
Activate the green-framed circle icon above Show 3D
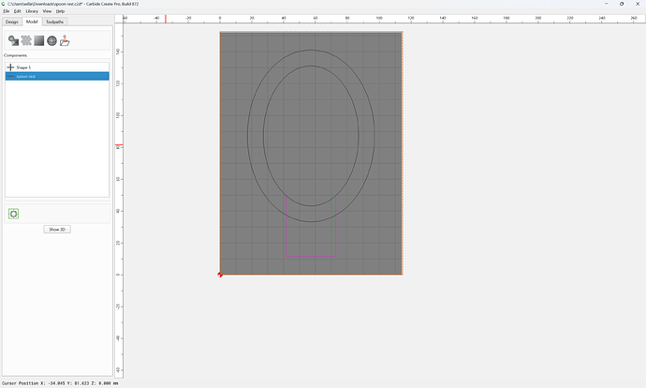coord(14,214)
